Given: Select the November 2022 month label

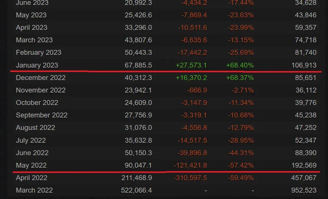Looking at the screenshot, I should pyautogui.click(x=41, y=90).
